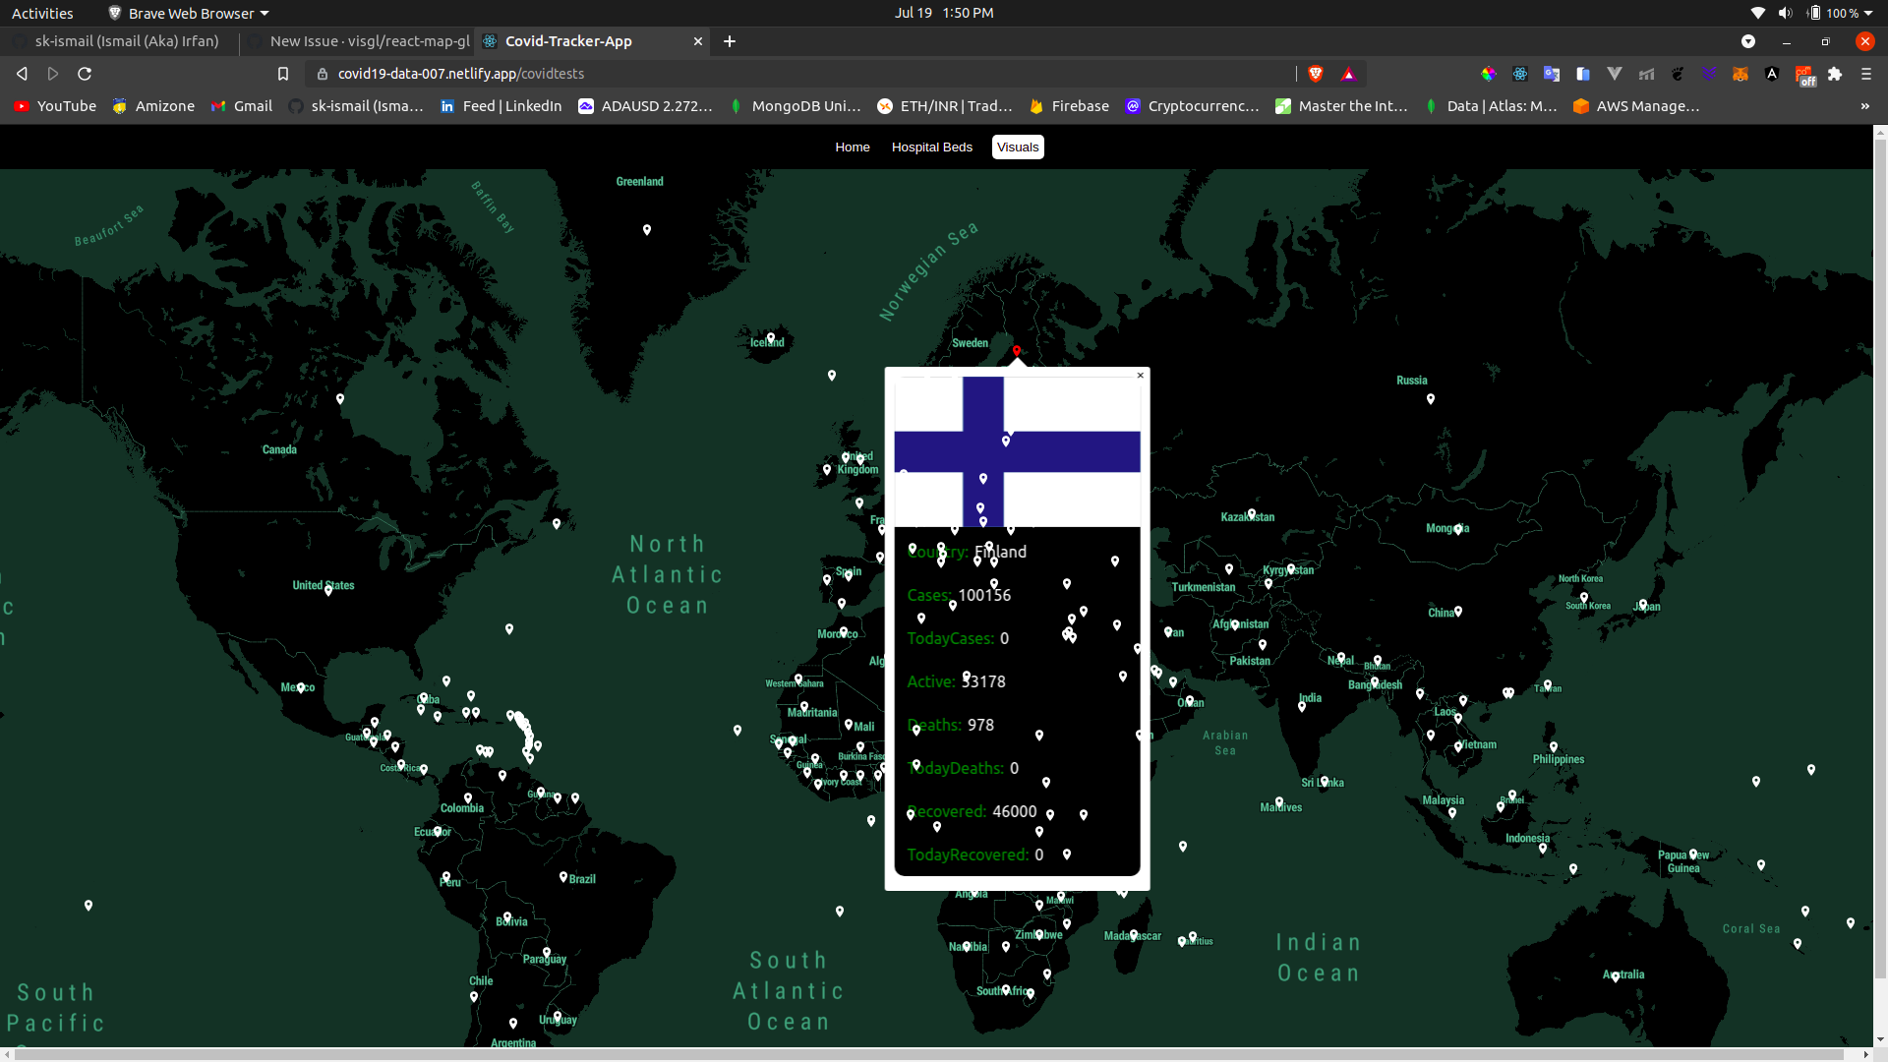The image size is (1888, 1062).
Task: Open the extensions puzzle piece menu
Action: tap(1836, 74)
